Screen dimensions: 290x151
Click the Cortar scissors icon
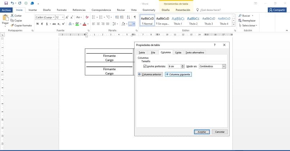click(x=12, y=16)
